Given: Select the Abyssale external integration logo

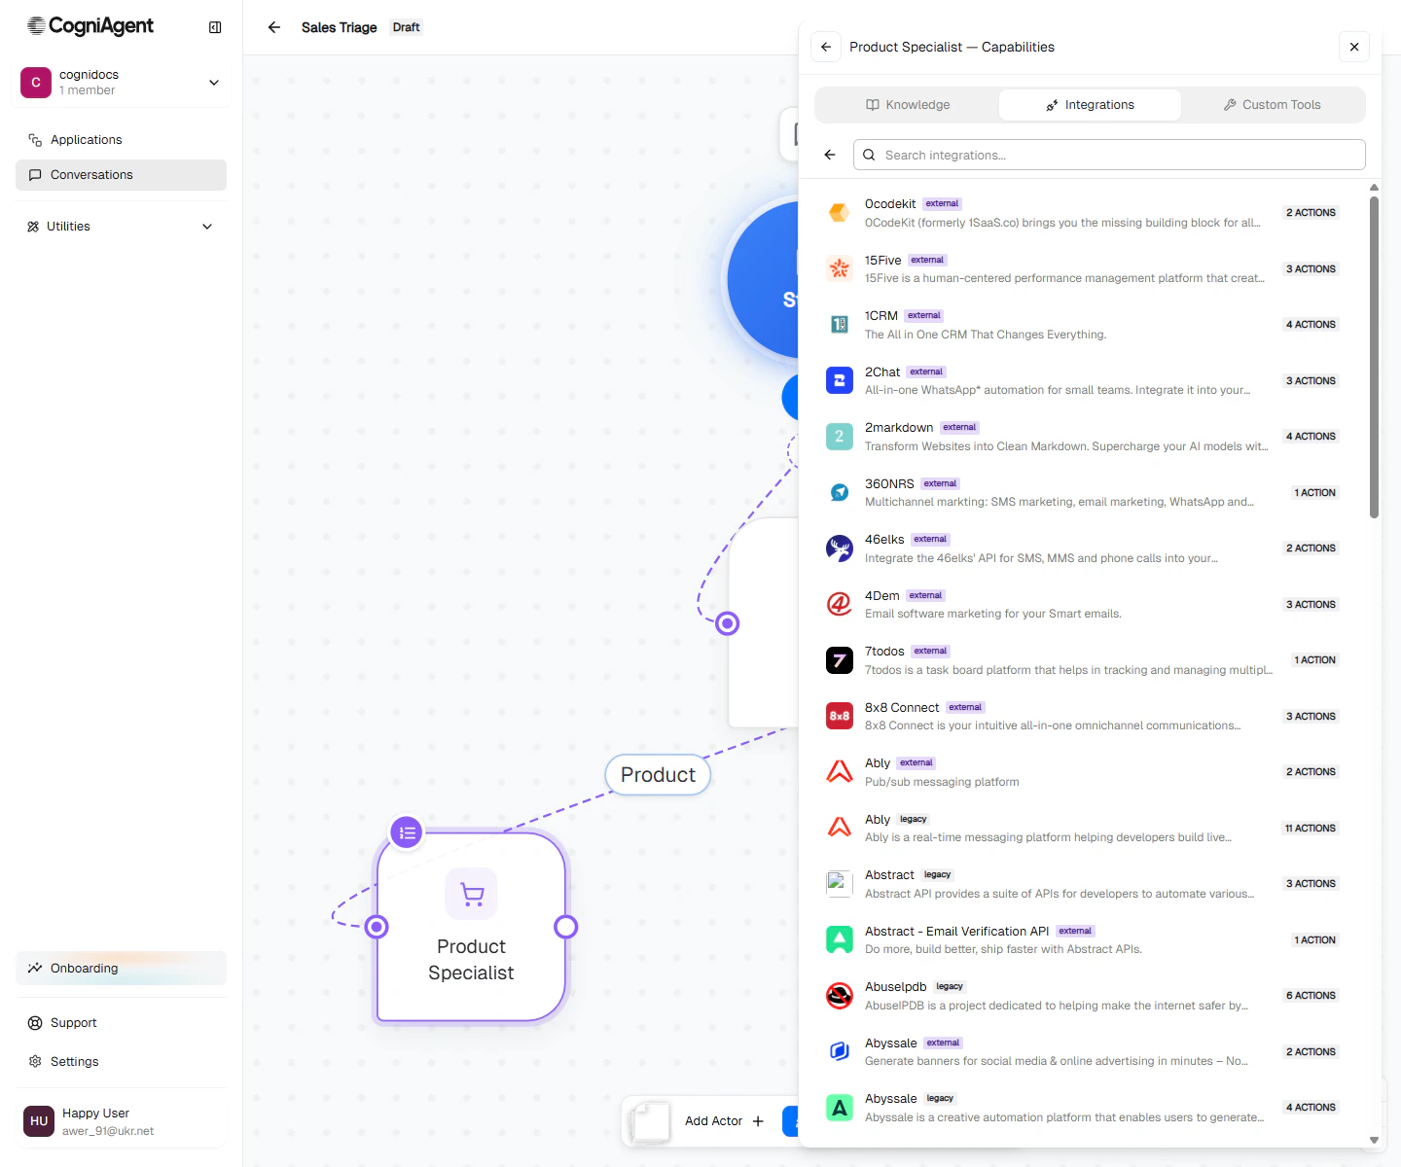Looking at the screenshot, I should point(840,1051).
